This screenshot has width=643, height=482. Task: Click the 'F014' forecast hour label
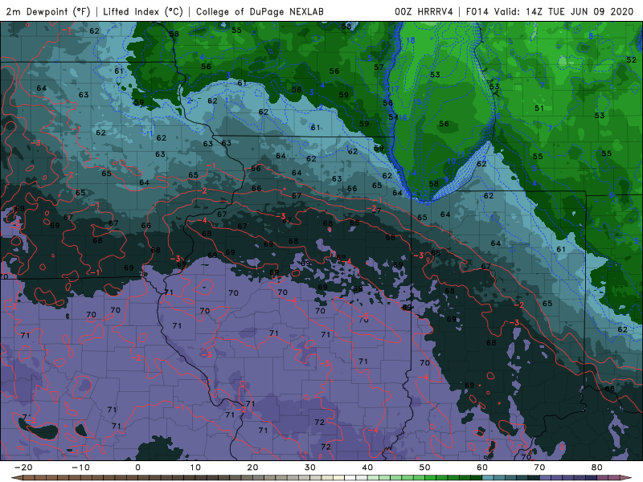[477, 11]
